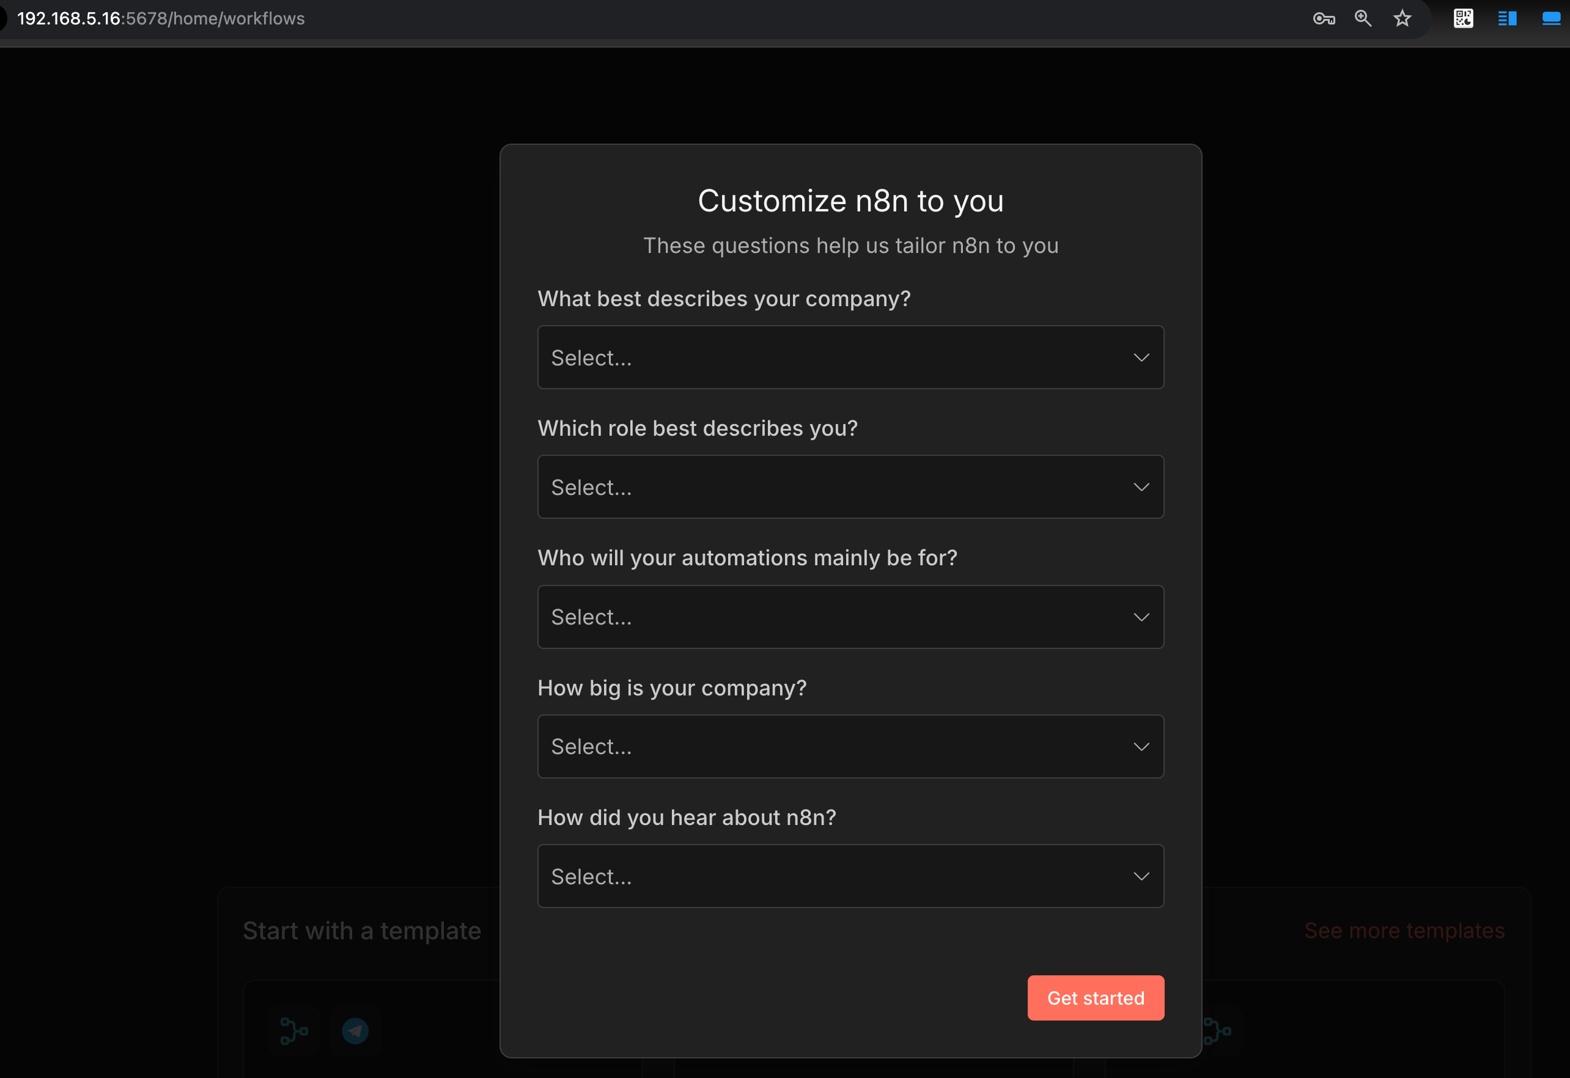Open the 'What best describes your company?' dropdown

coord(850,358)
